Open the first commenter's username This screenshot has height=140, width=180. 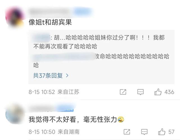[50, 12]
